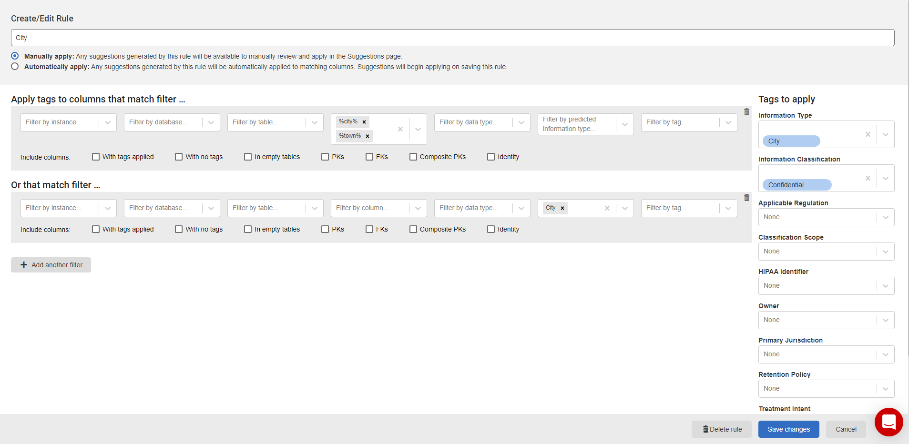909x444 pixels.
Task: Remove the %city% column filter chip
Action: [364, 122]
